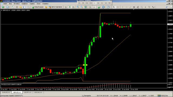Switch to the USDJPY,H1 chart tab
Viewport: 173px width, 97px height.
click(x=28, y=92)
